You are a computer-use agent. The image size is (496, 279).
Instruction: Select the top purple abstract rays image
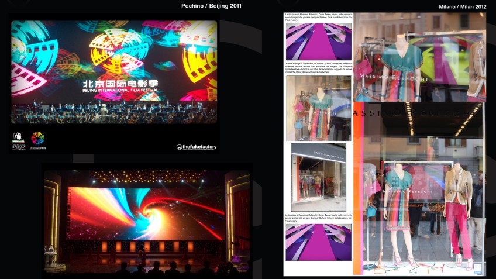318,42
